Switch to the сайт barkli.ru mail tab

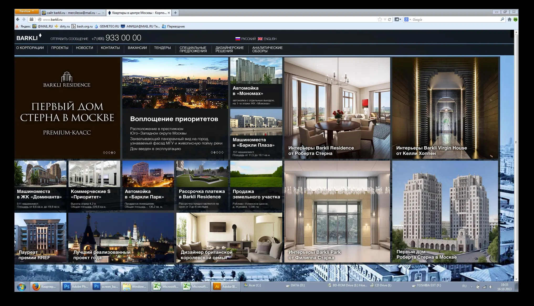click(73, 13)
